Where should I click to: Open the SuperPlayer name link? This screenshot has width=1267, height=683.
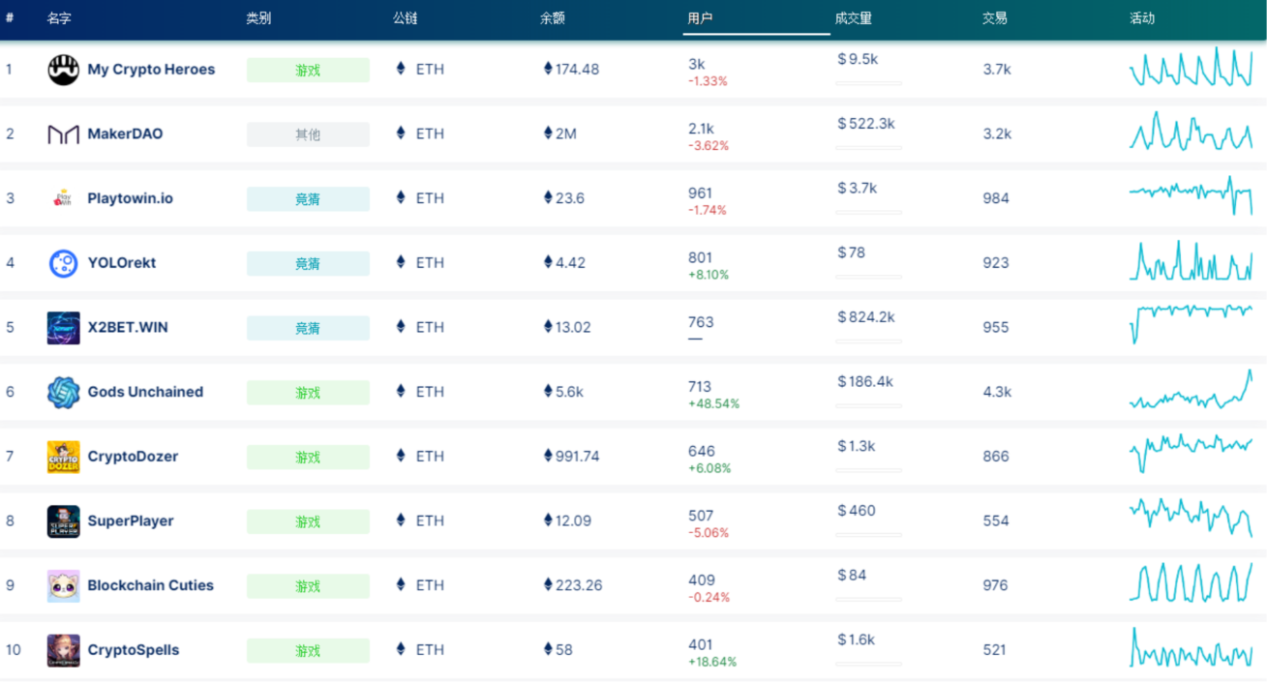[x=131, y=520]
